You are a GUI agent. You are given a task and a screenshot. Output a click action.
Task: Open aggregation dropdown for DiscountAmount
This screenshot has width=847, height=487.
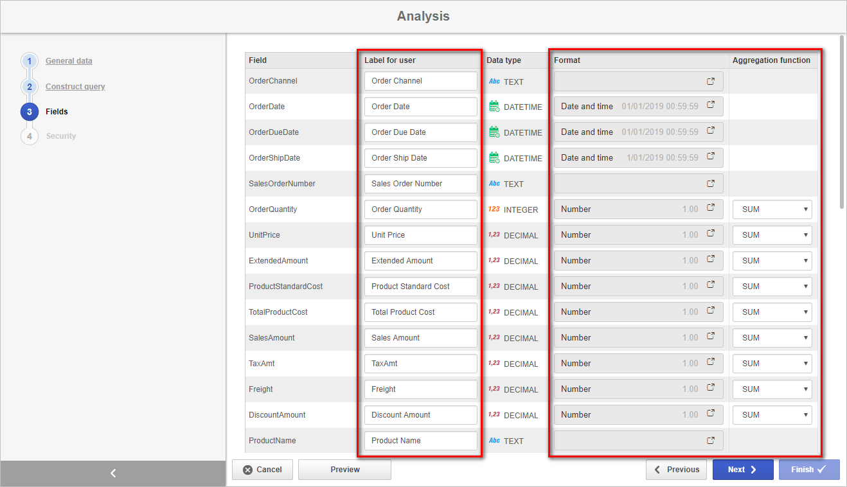click(772, 415)
